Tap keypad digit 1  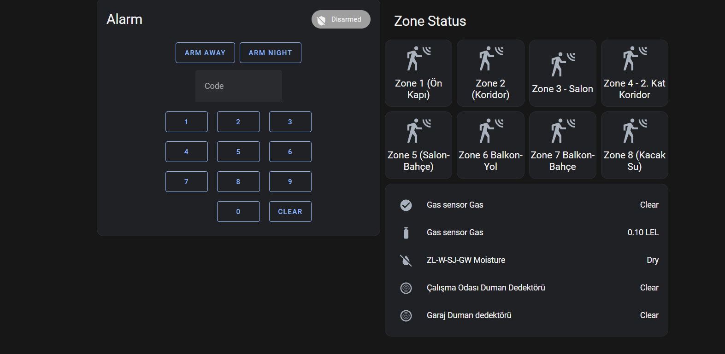[x=187, y=122]
